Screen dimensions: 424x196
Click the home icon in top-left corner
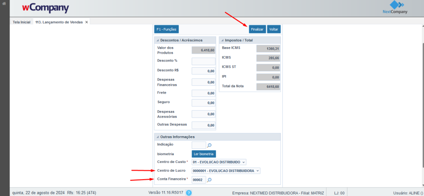4,4
